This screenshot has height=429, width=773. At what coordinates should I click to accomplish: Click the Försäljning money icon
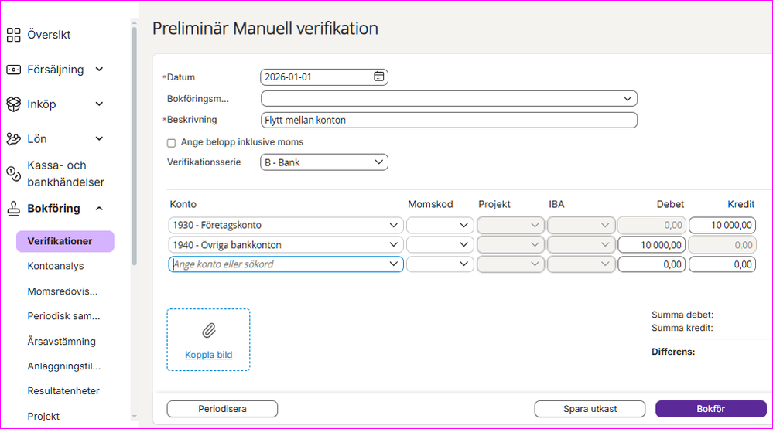14,70
